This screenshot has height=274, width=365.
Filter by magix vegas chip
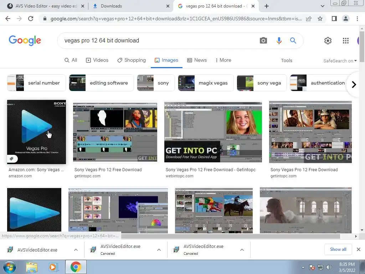tap(206, 83)
